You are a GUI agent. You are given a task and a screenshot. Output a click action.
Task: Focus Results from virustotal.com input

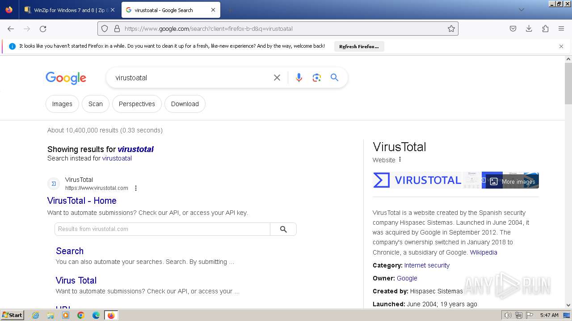click(x=163, y=229)
